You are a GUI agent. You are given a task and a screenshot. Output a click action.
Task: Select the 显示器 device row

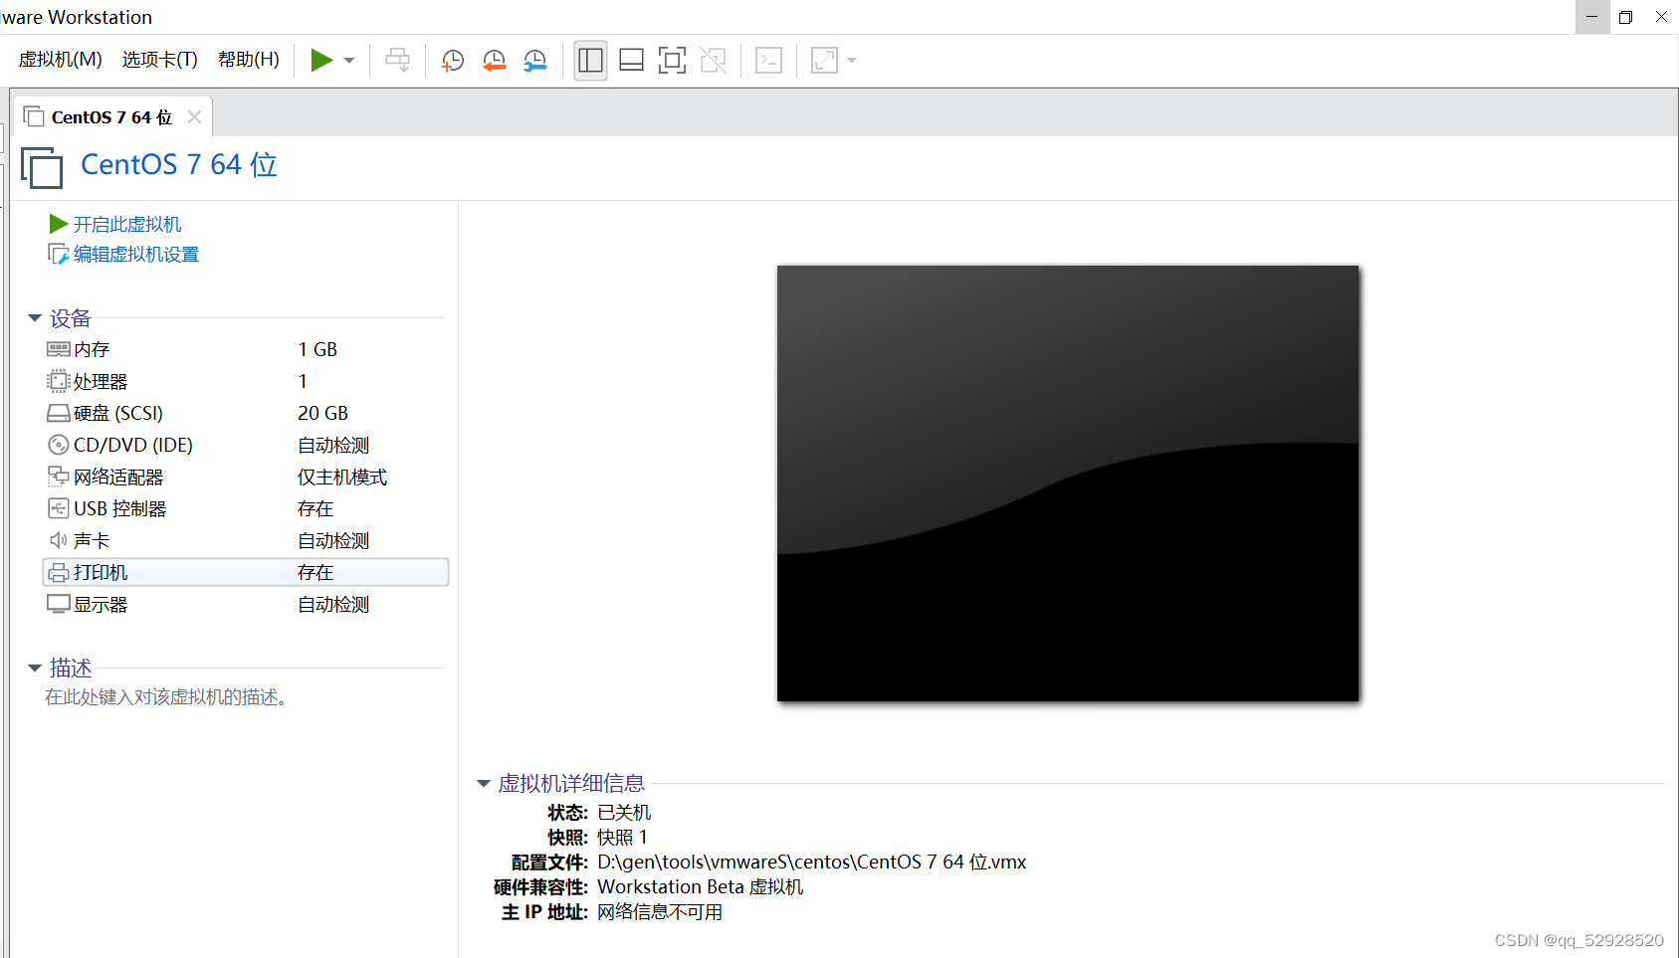click(246, 605)
